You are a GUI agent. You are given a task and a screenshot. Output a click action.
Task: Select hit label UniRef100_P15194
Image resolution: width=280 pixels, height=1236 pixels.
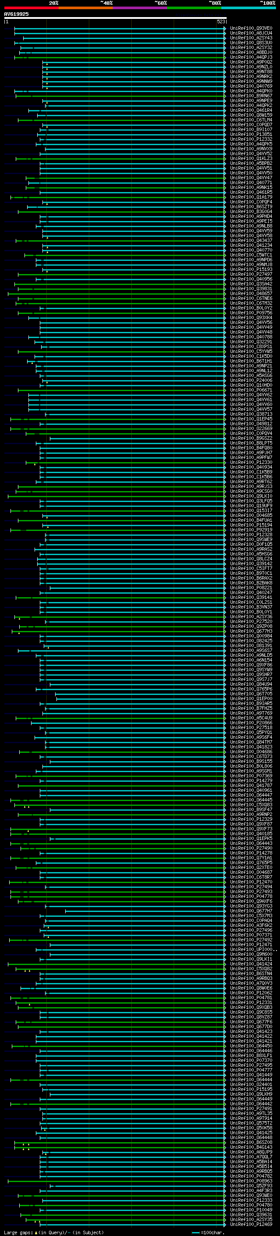[251, 525]
